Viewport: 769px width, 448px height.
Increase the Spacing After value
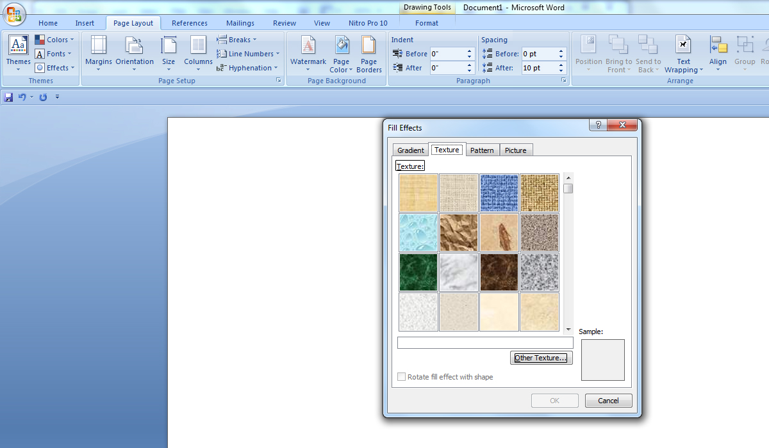pos(561,65)
